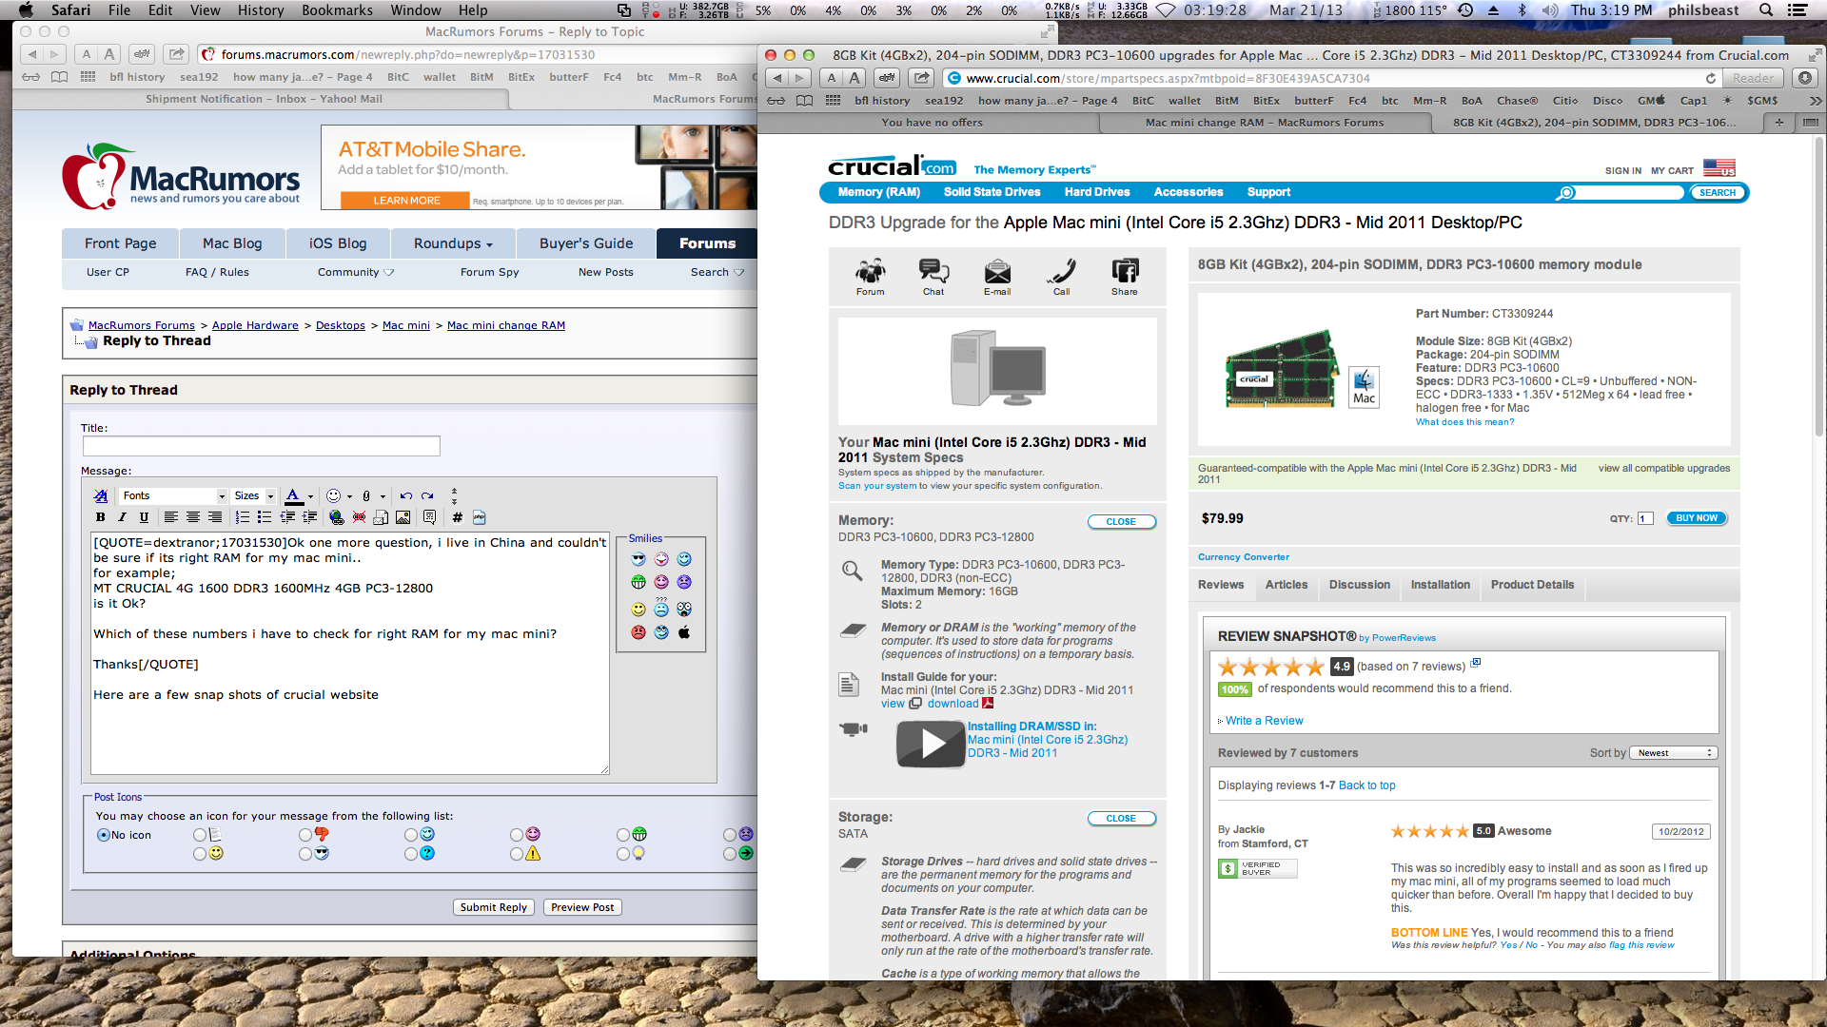Click the text color A swatch
Image resolution: width=1827 pixels, height=1027 pixels.
(x=294, y=495)
